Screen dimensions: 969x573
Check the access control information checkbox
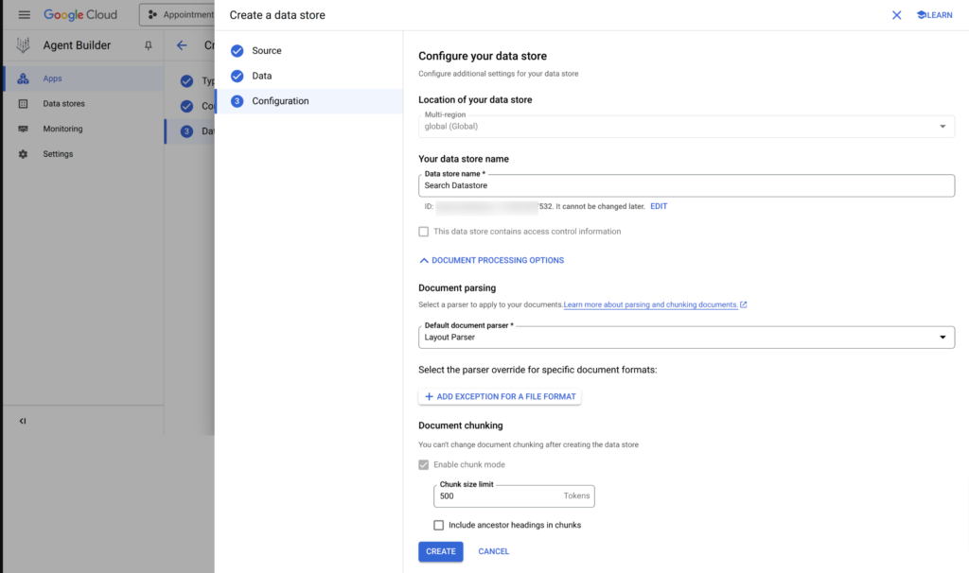[424, 232]
